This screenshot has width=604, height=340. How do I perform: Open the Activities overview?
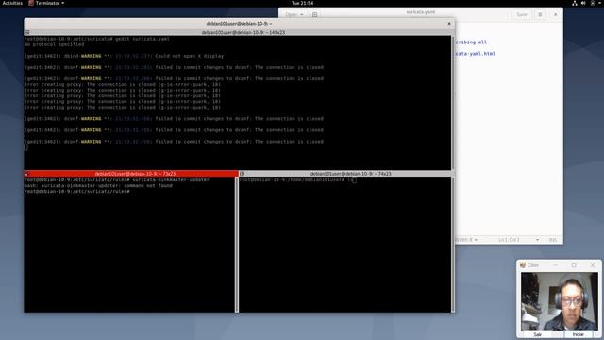[x=12, y=3]
